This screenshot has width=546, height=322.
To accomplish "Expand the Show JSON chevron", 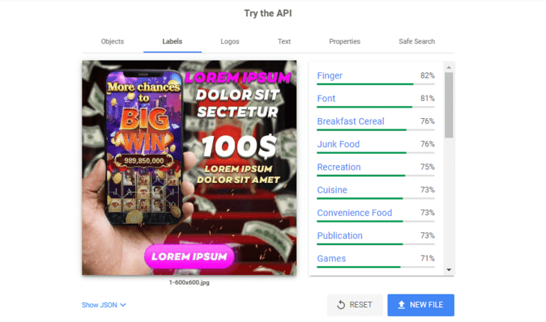I will [123, 305].
